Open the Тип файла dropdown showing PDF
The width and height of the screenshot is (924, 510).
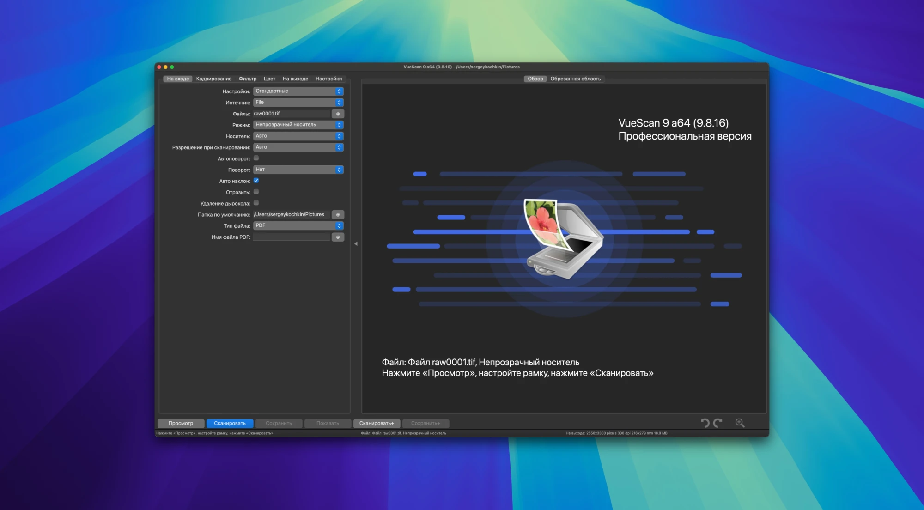click(x=298, y=226)
